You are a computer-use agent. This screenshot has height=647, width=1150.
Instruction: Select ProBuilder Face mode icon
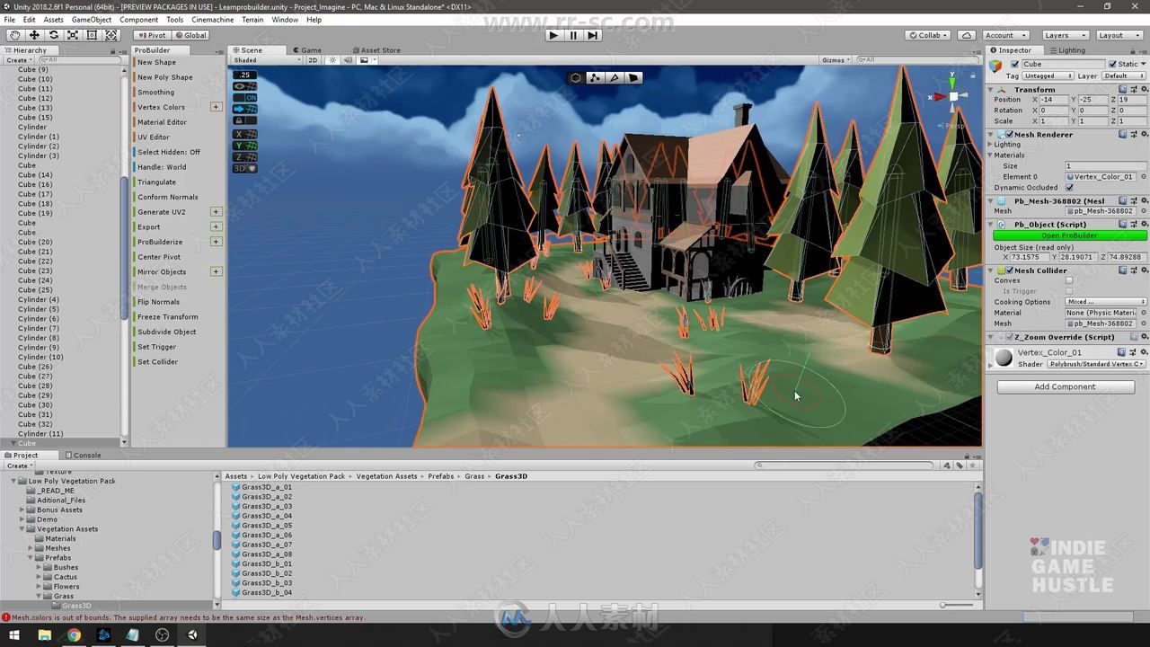coord(633,77)
